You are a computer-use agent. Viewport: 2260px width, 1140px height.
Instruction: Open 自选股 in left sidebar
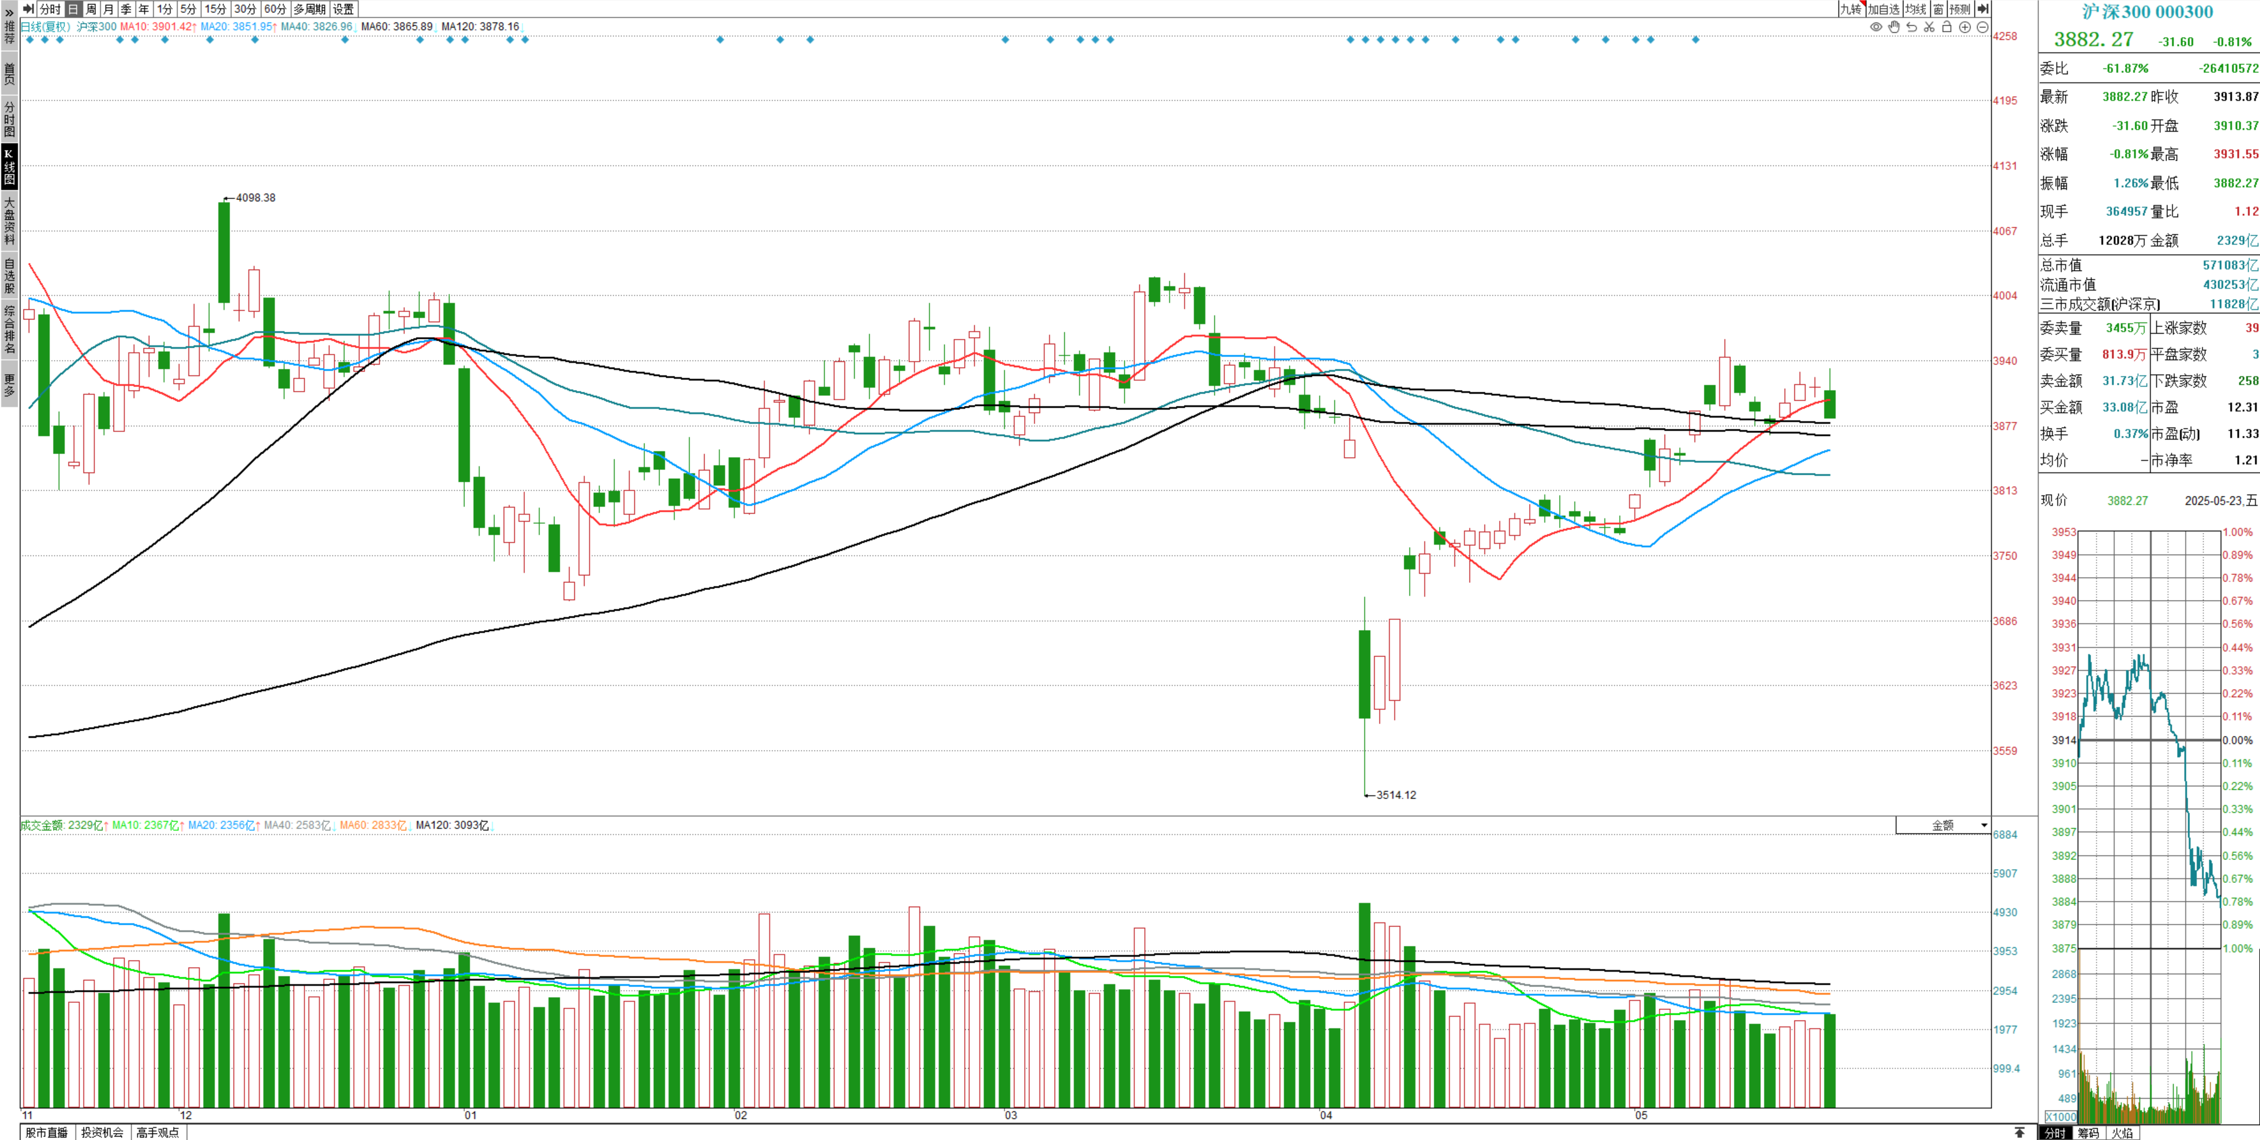tap(9, 275)
